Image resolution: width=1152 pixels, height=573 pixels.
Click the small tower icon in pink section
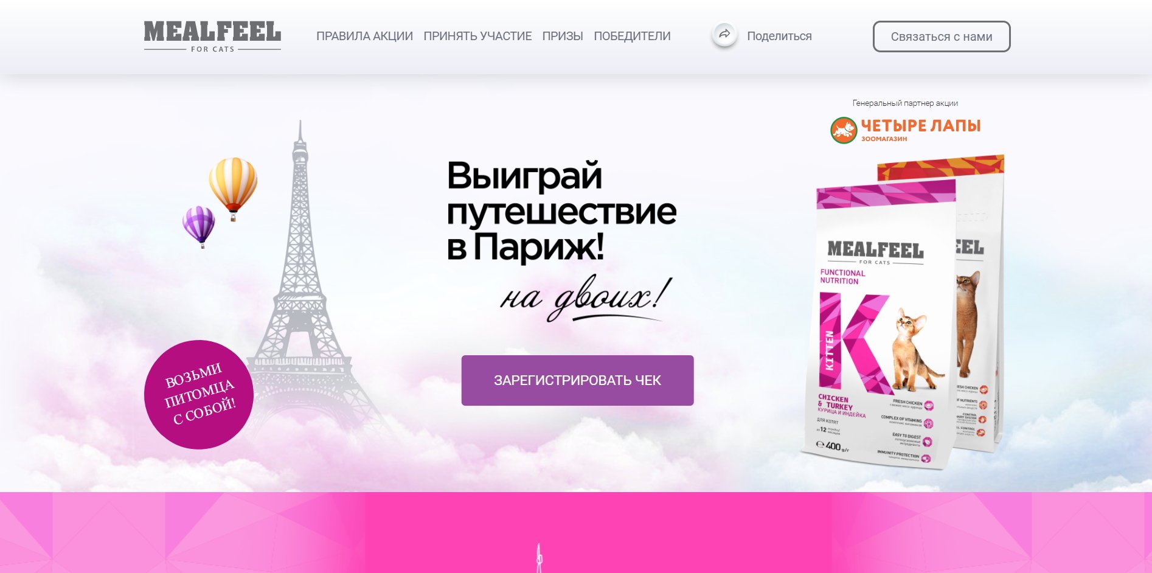point(539,558)
